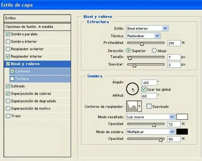Open the Modo de sombra dropdown (Multiplicar)
202x161 pixels.
pyautogui.click(x=151, y=132)
